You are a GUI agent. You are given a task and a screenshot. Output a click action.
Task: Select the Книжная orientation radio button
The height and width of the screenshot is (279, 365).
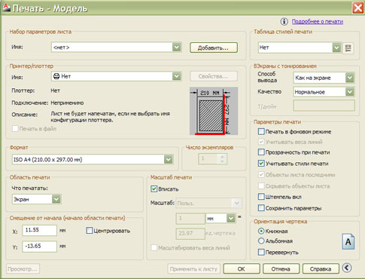click(x=261, y=231)
